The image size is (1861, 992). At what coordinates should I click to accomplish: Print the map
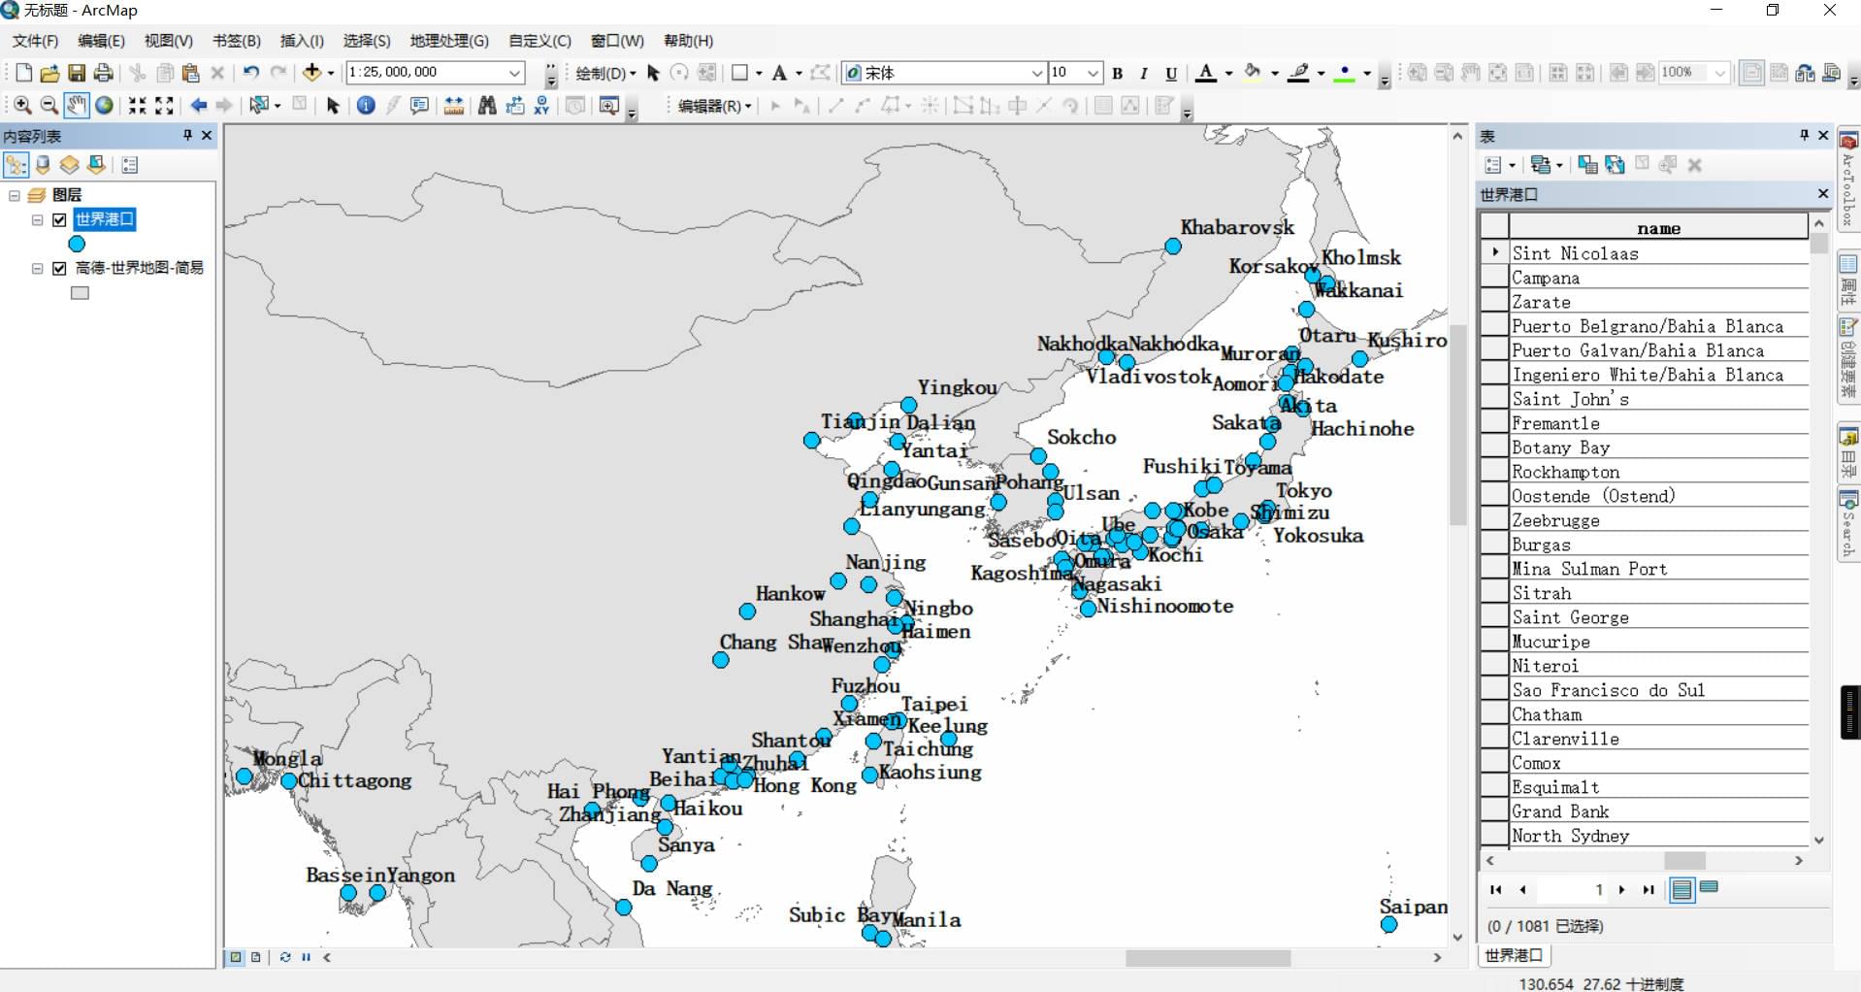point(104,73)
